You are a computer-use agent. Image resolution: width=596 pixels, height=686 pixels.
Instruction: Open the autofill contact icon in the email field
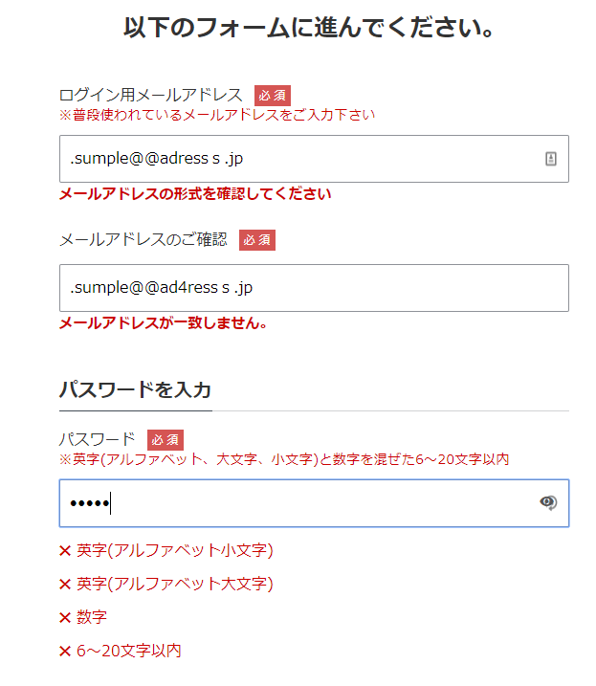coord(550,159)
